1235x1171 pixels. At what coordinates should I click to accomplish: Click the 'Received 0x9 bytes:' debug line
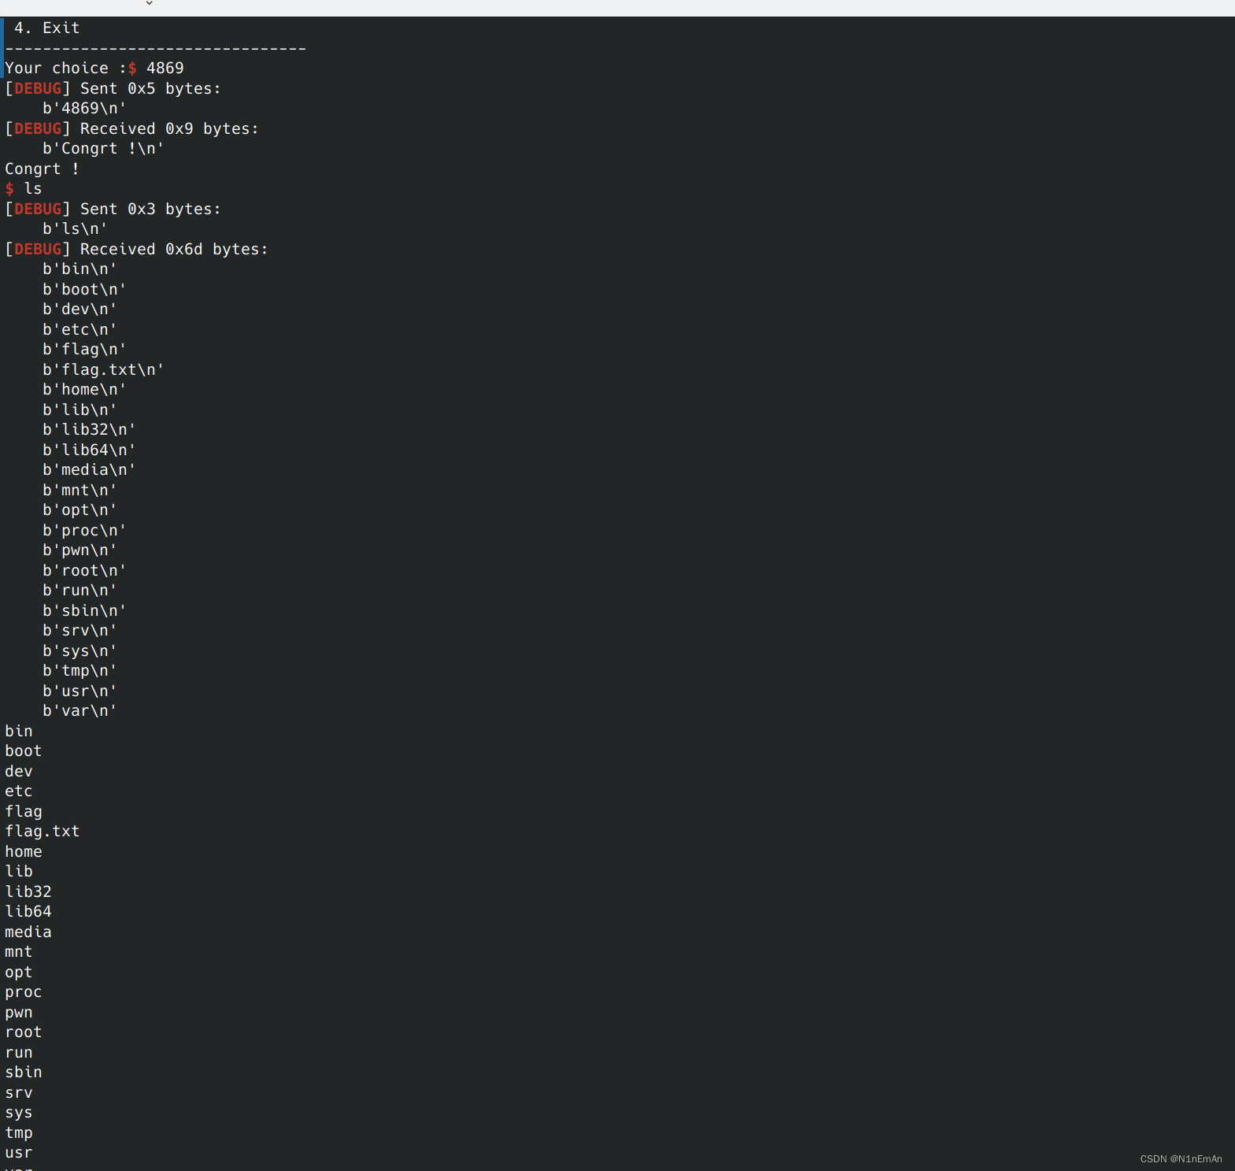(132, 128)
